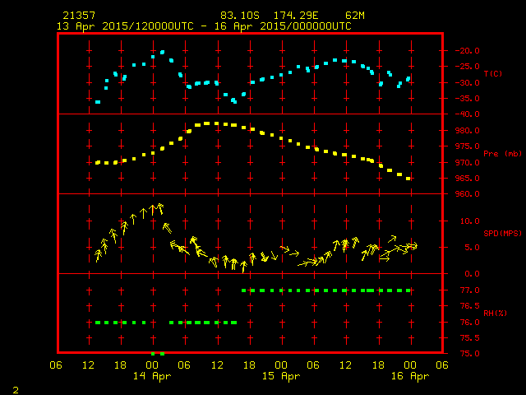Select the 970.0 pressure tick label

click(469, 163)
